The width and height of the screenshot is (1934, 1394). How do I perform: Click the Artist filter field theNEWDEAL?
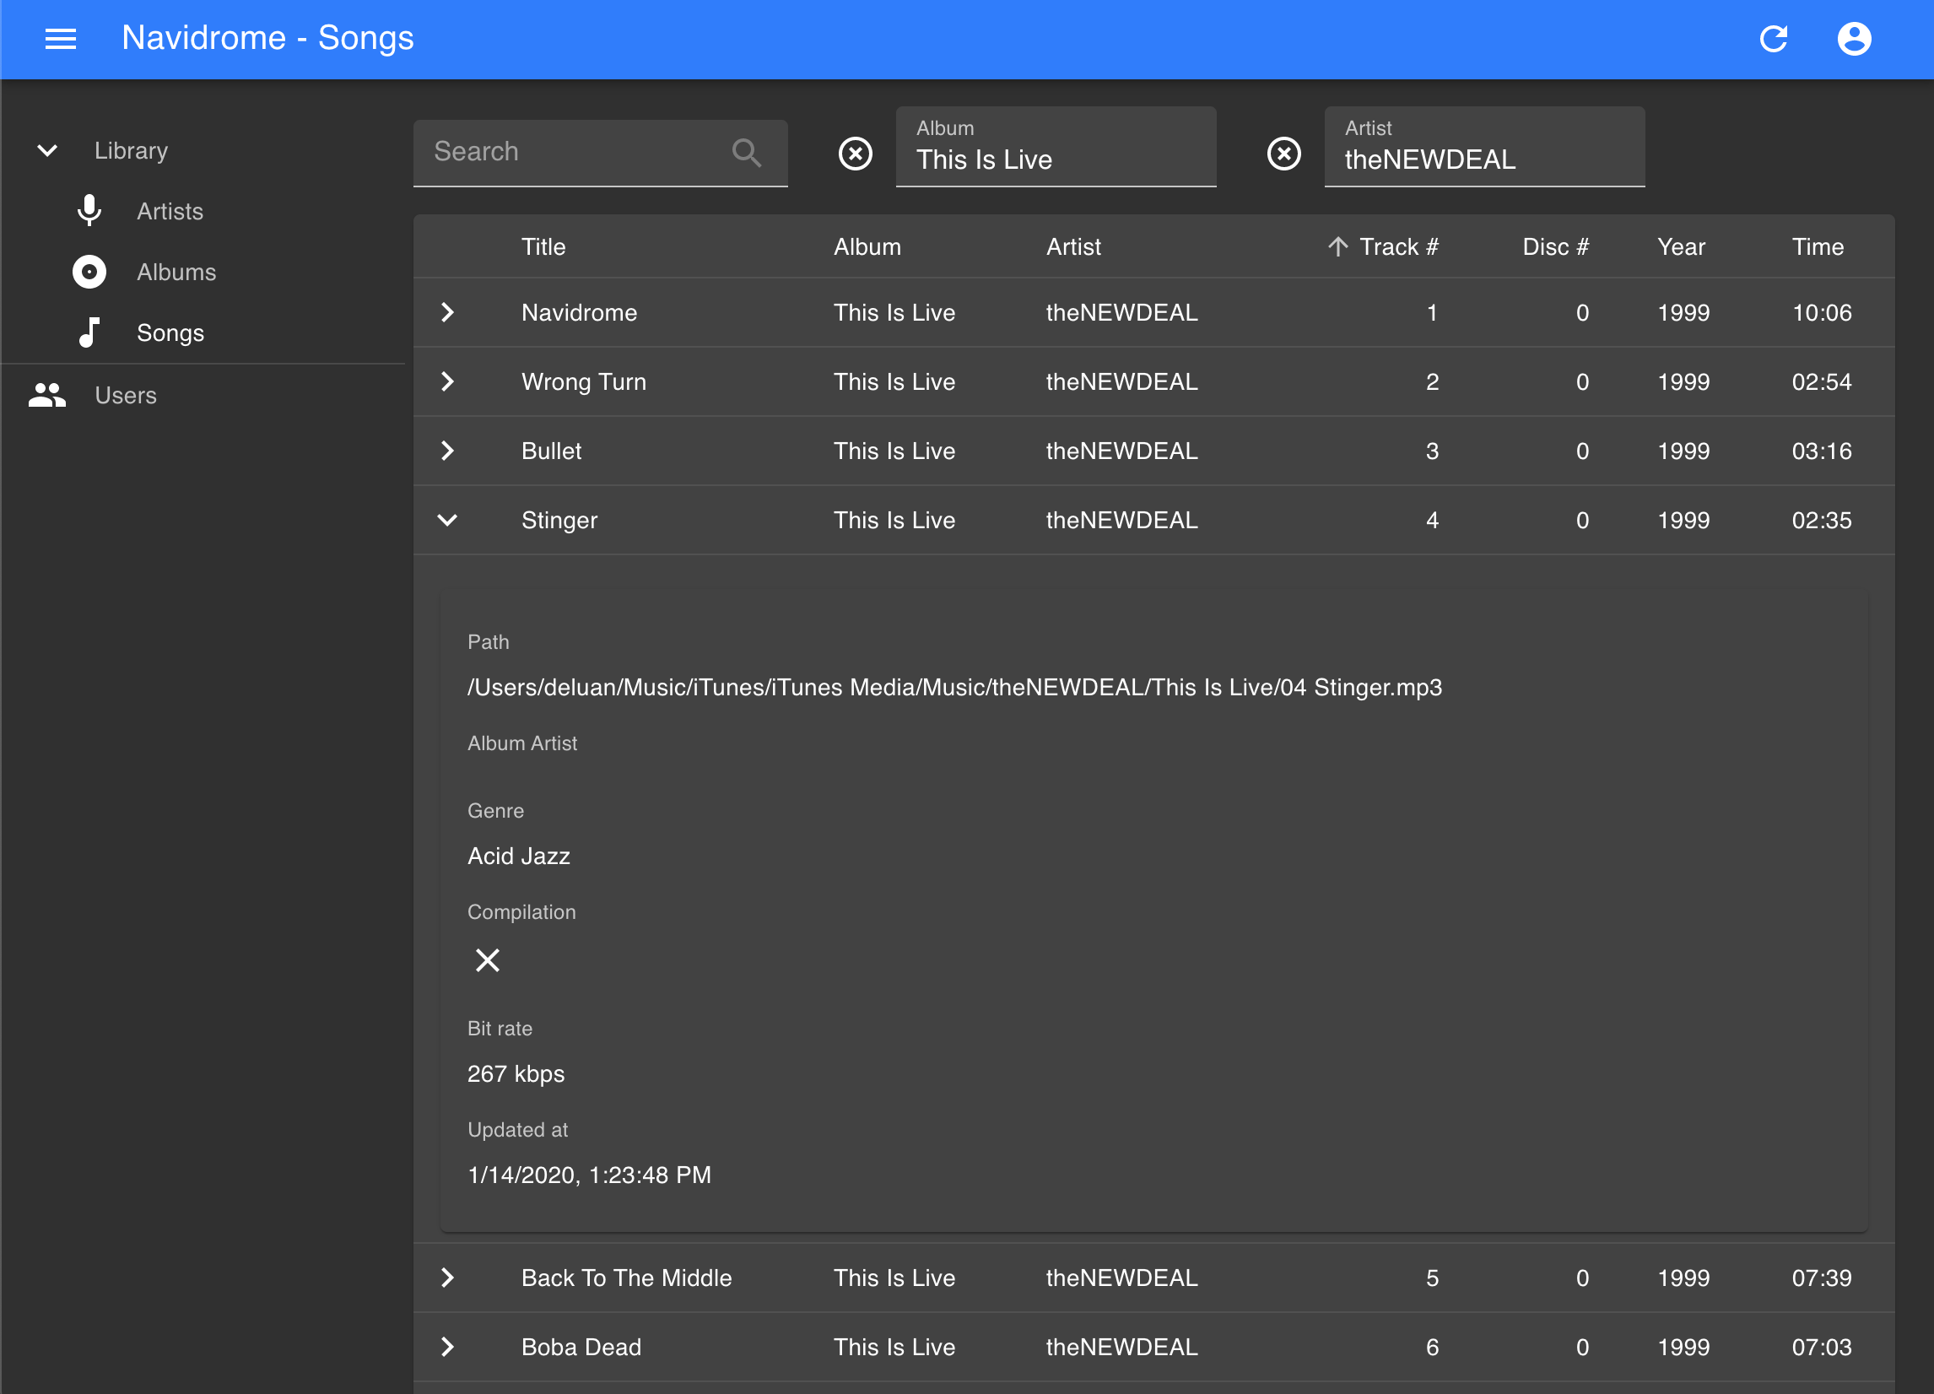click(1484, 147)
